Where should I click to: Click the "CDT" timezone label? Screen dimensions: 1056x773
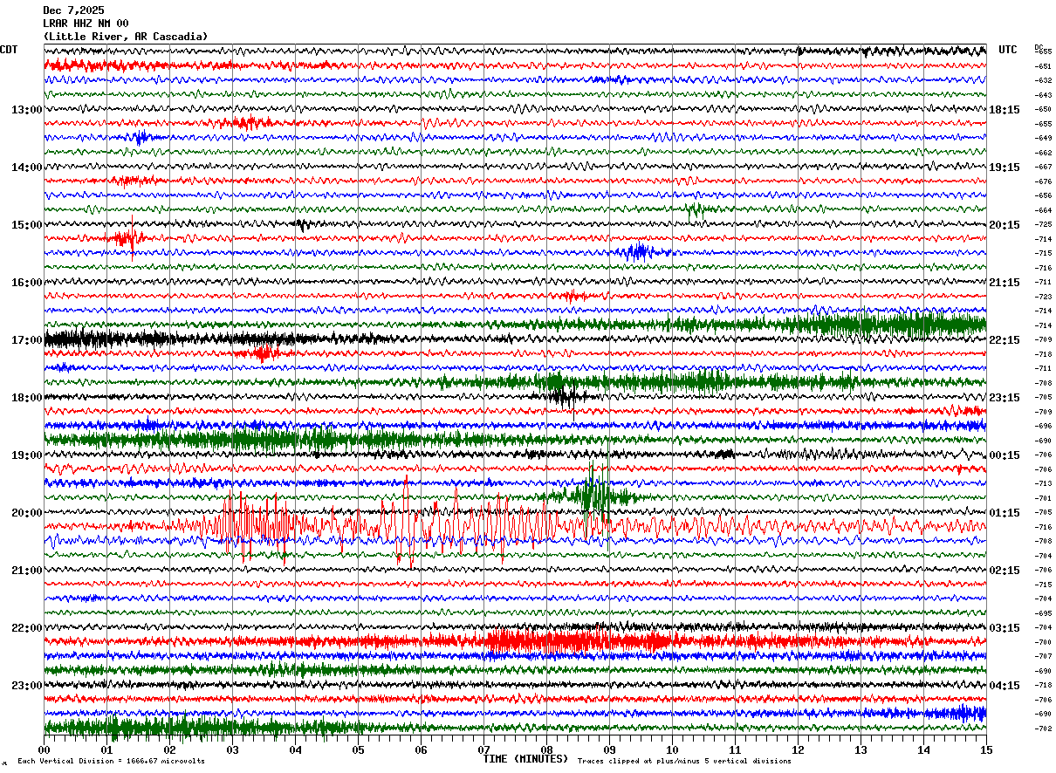pyautogui.click(x=9, y=50)
